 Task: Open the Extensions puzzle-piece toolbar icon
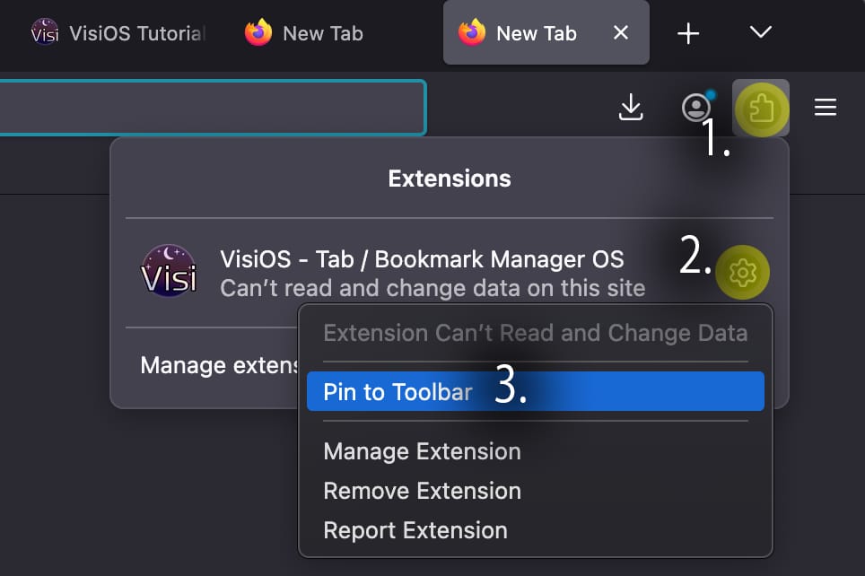pos(761,109)
